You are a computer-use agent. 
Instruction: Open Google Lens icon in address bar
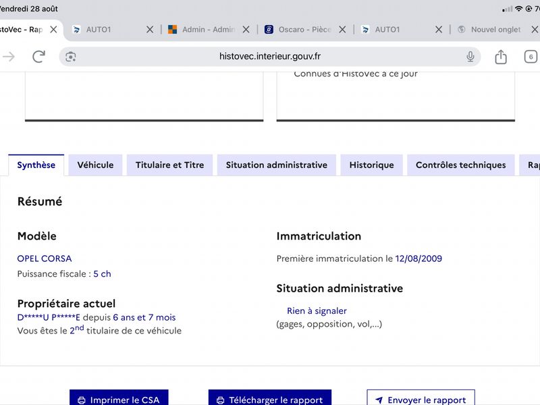[71, 57]
